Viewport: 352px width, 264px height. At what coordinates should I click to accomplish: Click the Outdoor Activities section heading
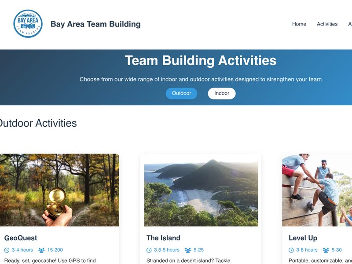tap(38, 123)
